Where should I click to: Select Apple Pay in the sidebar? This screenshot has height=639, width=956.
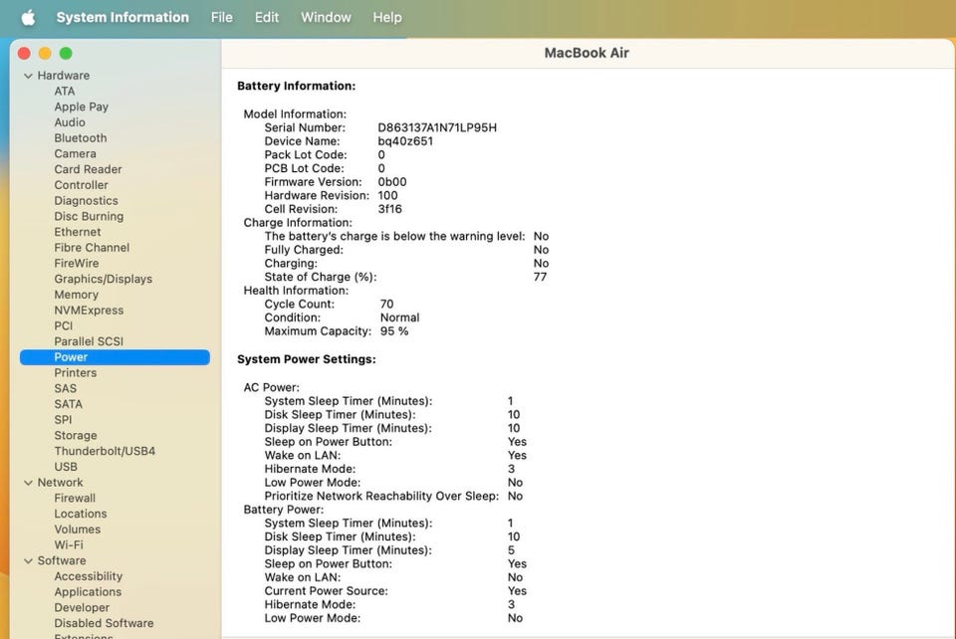coord(81,106)
